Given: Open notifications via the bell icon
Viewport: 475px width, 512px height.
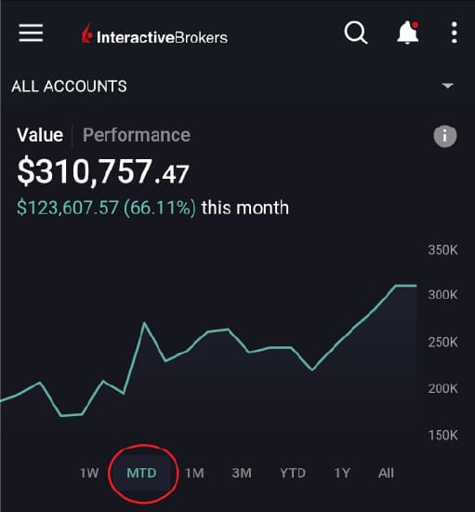Looking at the screenshot, I should (407, 33).
